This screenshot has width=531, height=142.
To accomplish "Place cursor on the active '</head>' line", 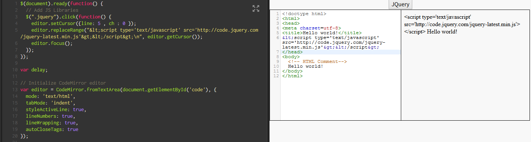I will point(292,52).
